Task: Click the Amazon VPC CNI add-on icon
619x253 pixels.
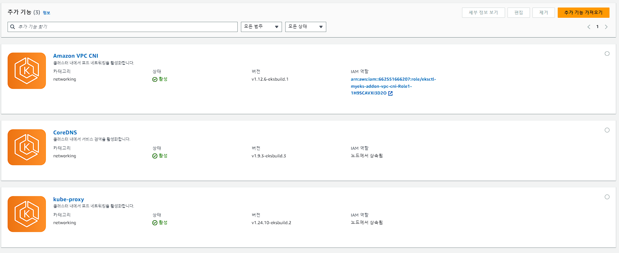Action: pos(27,71)
